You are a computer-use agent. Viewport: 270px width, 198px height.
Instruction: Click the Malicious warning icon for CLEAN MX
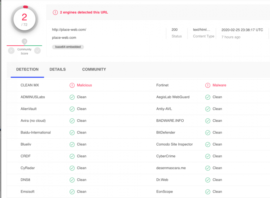[x=72, y=85]
